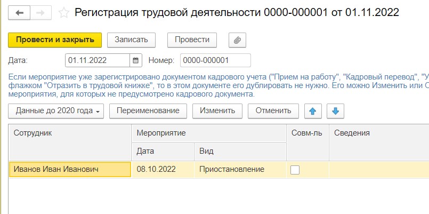The image size is (429, 214).
Task: Click the Провести button
Action: pyautogui.click(x=192, y=39)
